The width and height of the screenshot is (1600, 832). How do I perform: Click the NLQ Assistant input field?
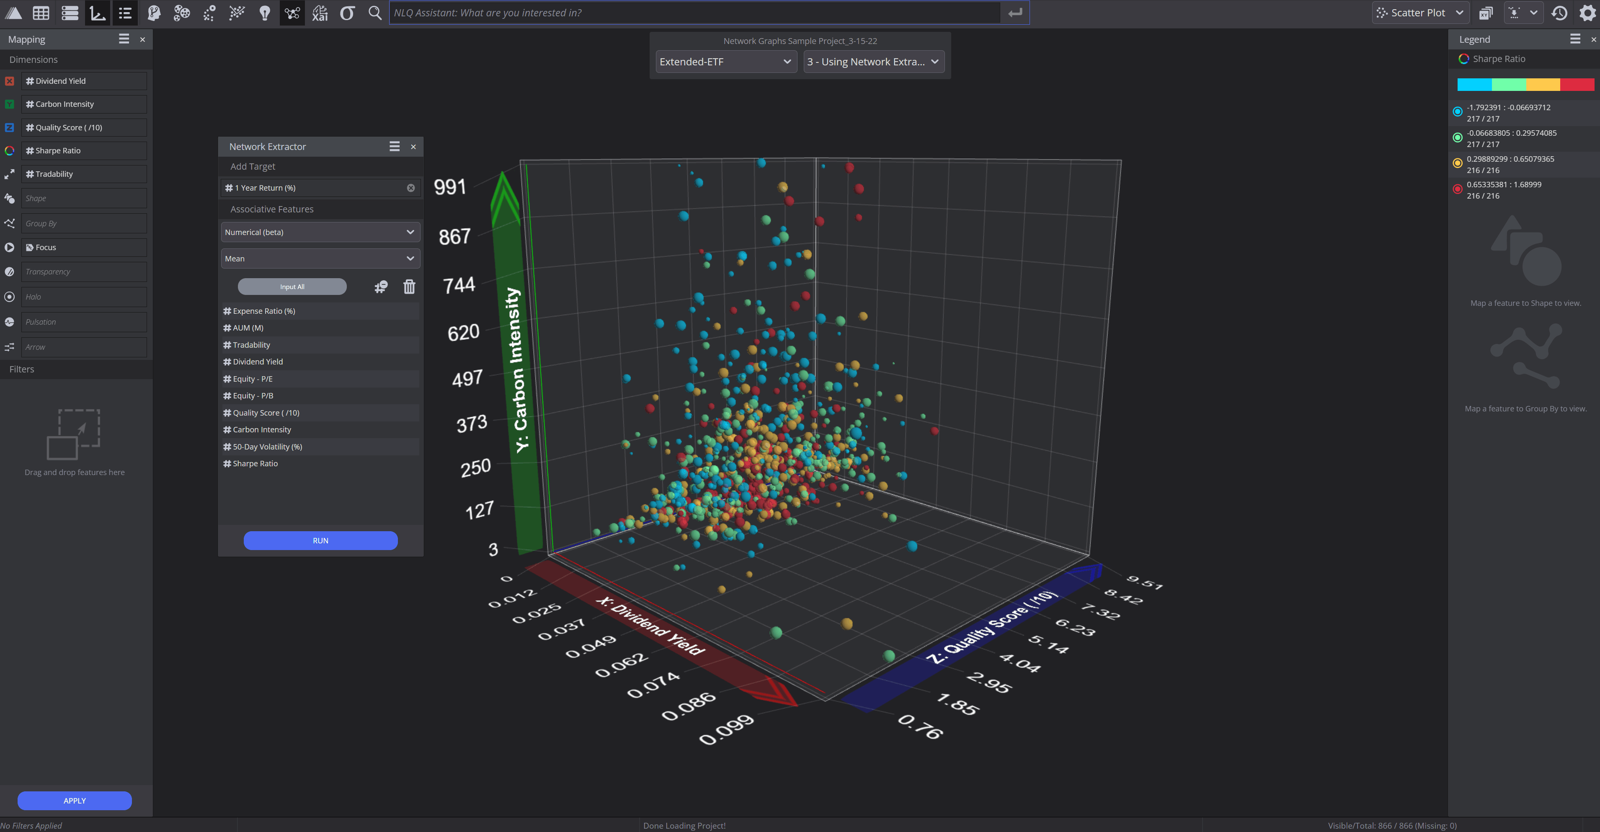click(698, 12)
